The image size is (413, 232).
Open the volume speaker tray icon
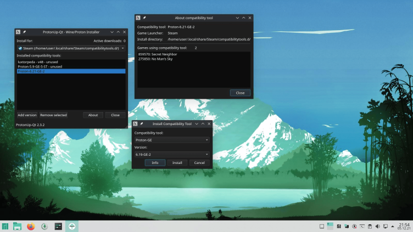377,227
